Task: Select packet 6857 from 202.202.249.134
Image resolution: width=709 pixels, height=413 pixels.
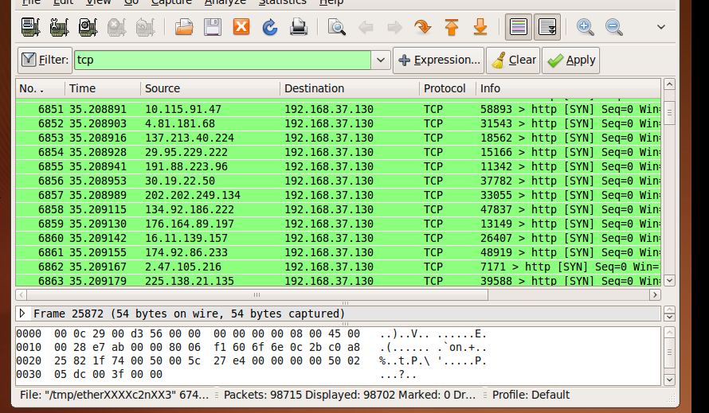Action: pyautogui.click(x=339, y=195)
